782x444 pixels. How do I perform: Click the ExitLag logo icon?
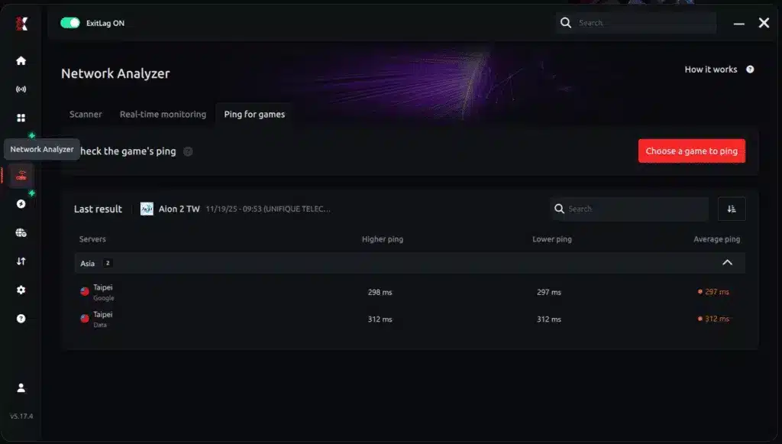point(21,23)
